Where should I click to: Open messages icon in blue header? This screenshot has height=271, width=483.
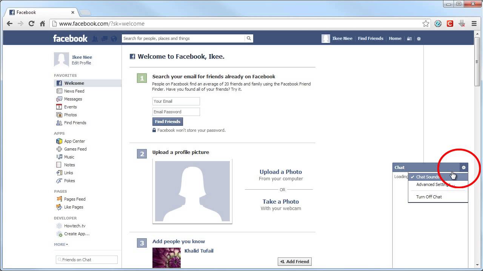point(105,38)
